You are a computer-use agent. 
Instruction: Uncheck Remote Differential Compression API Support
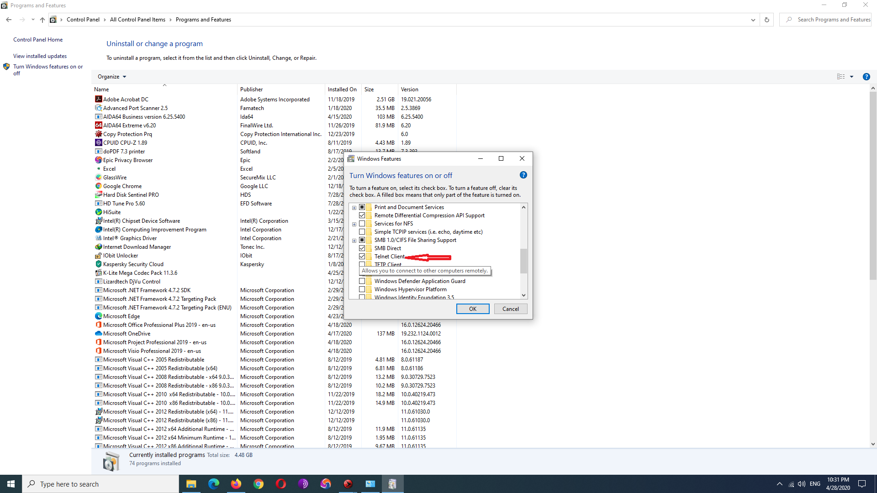pos(362,215)
